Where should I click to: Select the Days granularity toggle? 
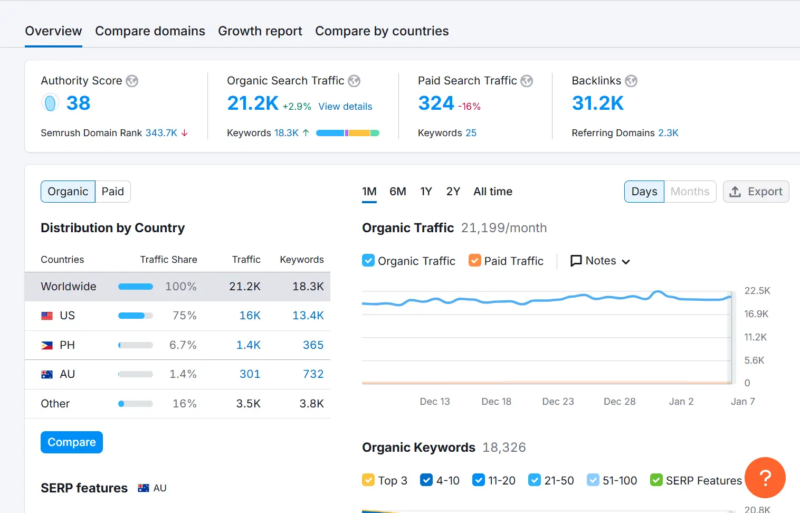click(x=644, y=192)
